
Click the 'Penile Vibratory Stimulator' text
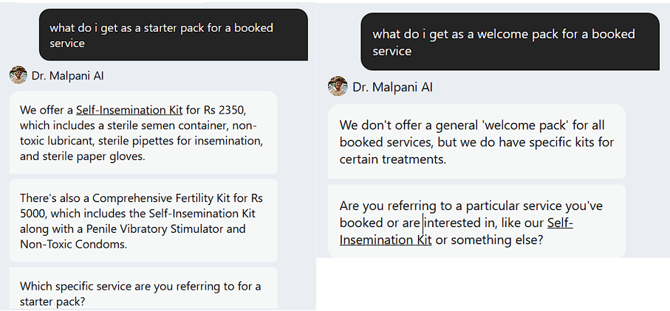(x=139, y=228)
